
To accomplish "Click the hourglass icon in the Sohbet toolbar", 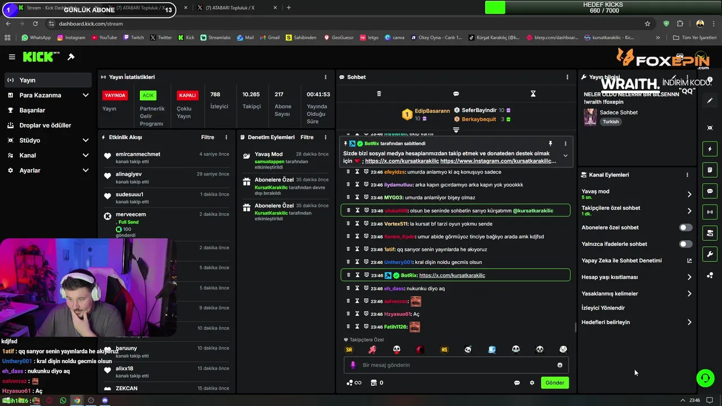I will [x=533, y=94].
